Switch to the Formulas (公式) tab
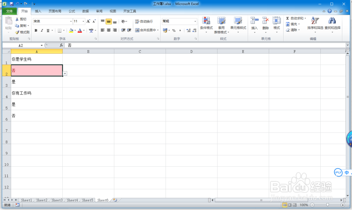352x210 pixels. click(x=72, y=11)
